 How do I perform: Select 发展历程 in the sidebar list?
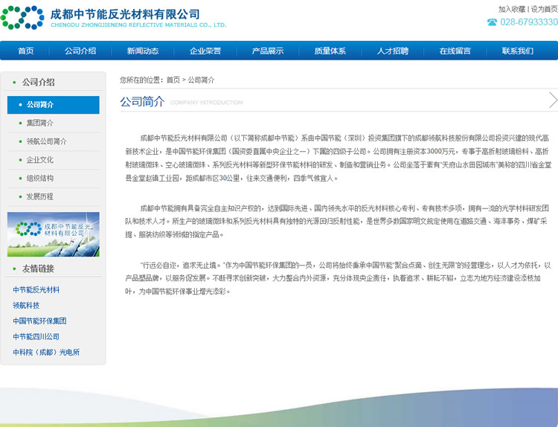tap(39, 196)
